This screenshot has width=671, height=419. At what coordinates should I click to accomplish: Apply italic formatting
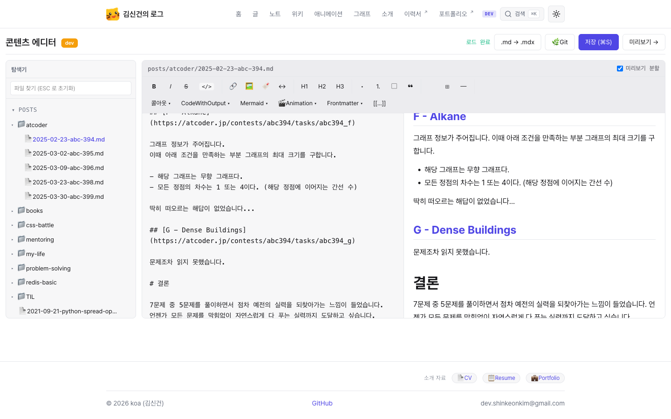[171, 87]
